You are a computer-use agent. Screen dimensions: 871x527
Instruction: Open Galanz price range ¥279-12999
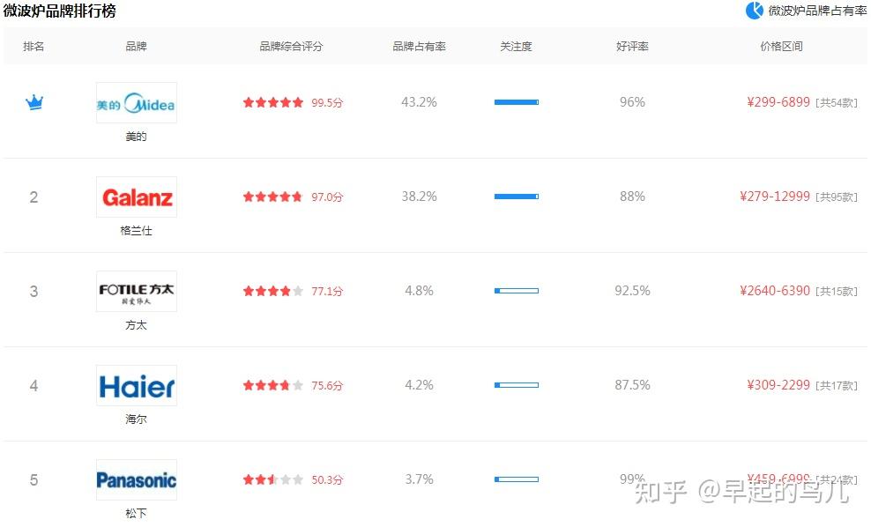(774, 197)
